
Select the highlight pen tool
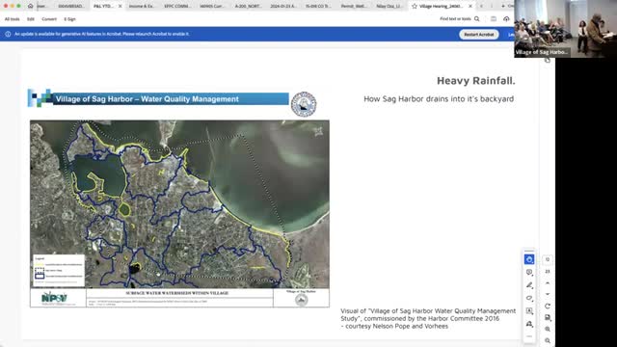529,285
